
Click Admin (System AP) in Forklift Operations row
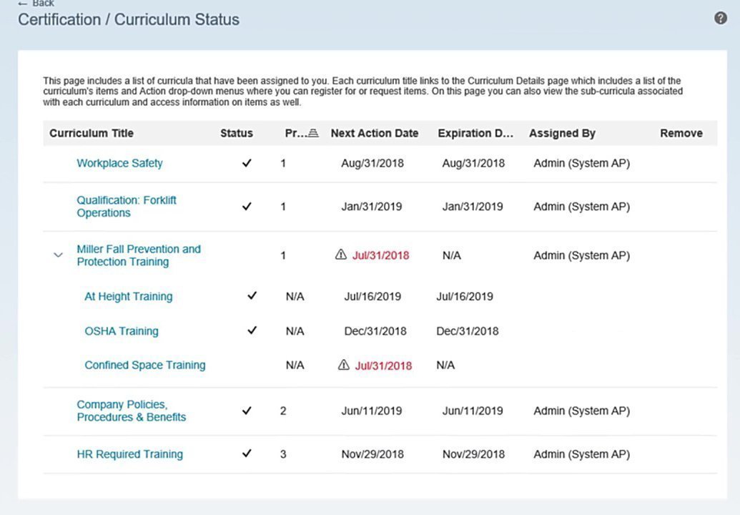point(582,207)
